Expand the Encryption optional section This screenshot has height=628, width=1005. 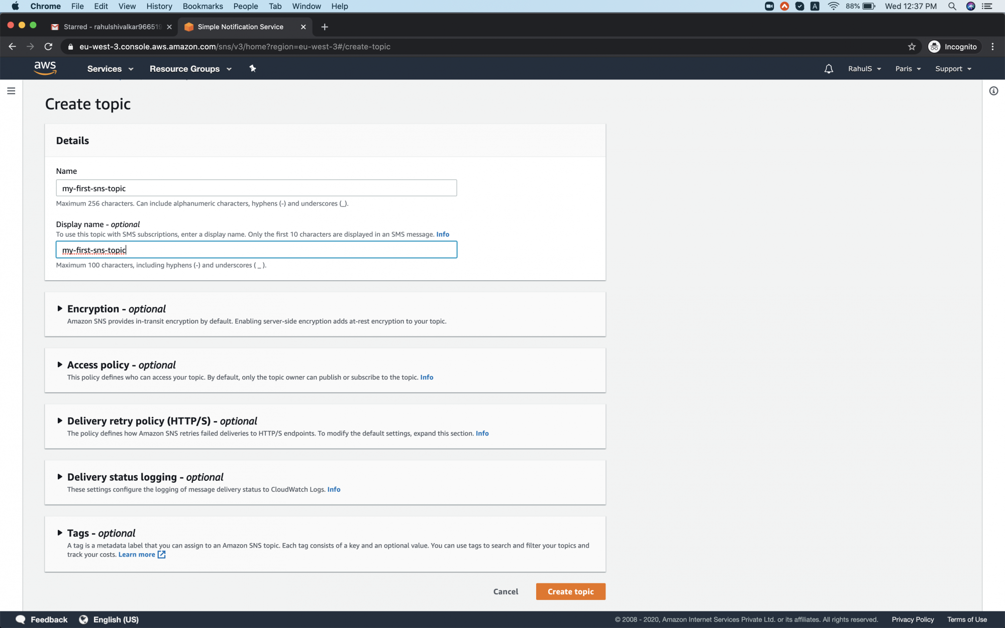pos(59,309)
